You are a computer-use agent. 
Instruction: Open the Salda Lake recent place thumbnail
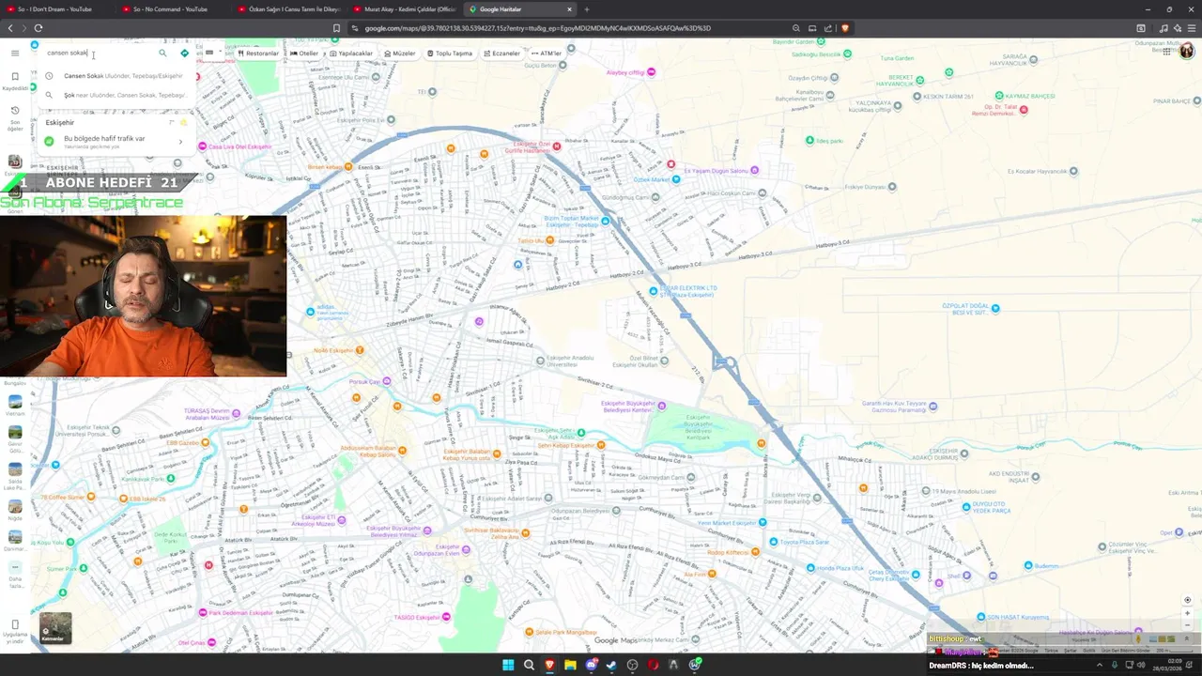pyautogui.click(x=15, y=471)
